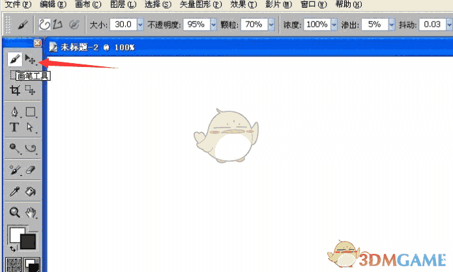Open the 文件 (F) menu

tap(18, 5)
